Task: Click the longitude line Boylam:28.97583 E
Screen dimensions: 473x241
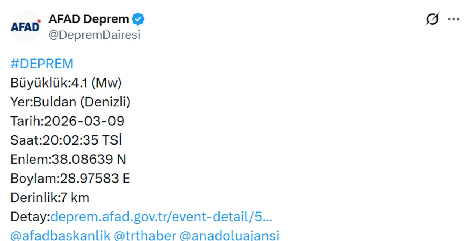Action: click(70, 179)
